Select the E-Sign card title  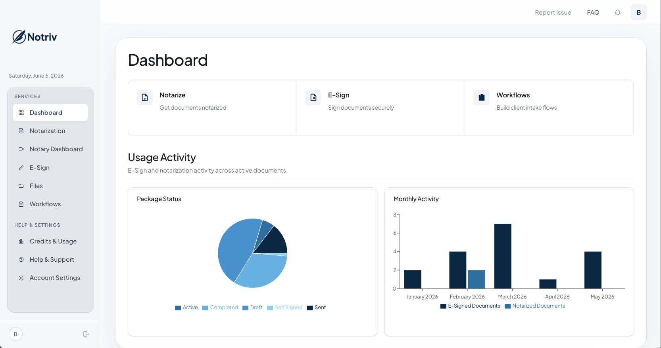pyautogui.click(x=339, y=95)
